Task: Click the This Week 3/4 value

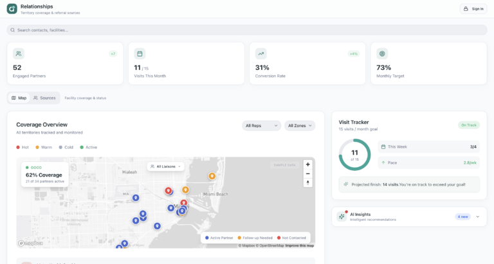Action: [x=473, y=147]
